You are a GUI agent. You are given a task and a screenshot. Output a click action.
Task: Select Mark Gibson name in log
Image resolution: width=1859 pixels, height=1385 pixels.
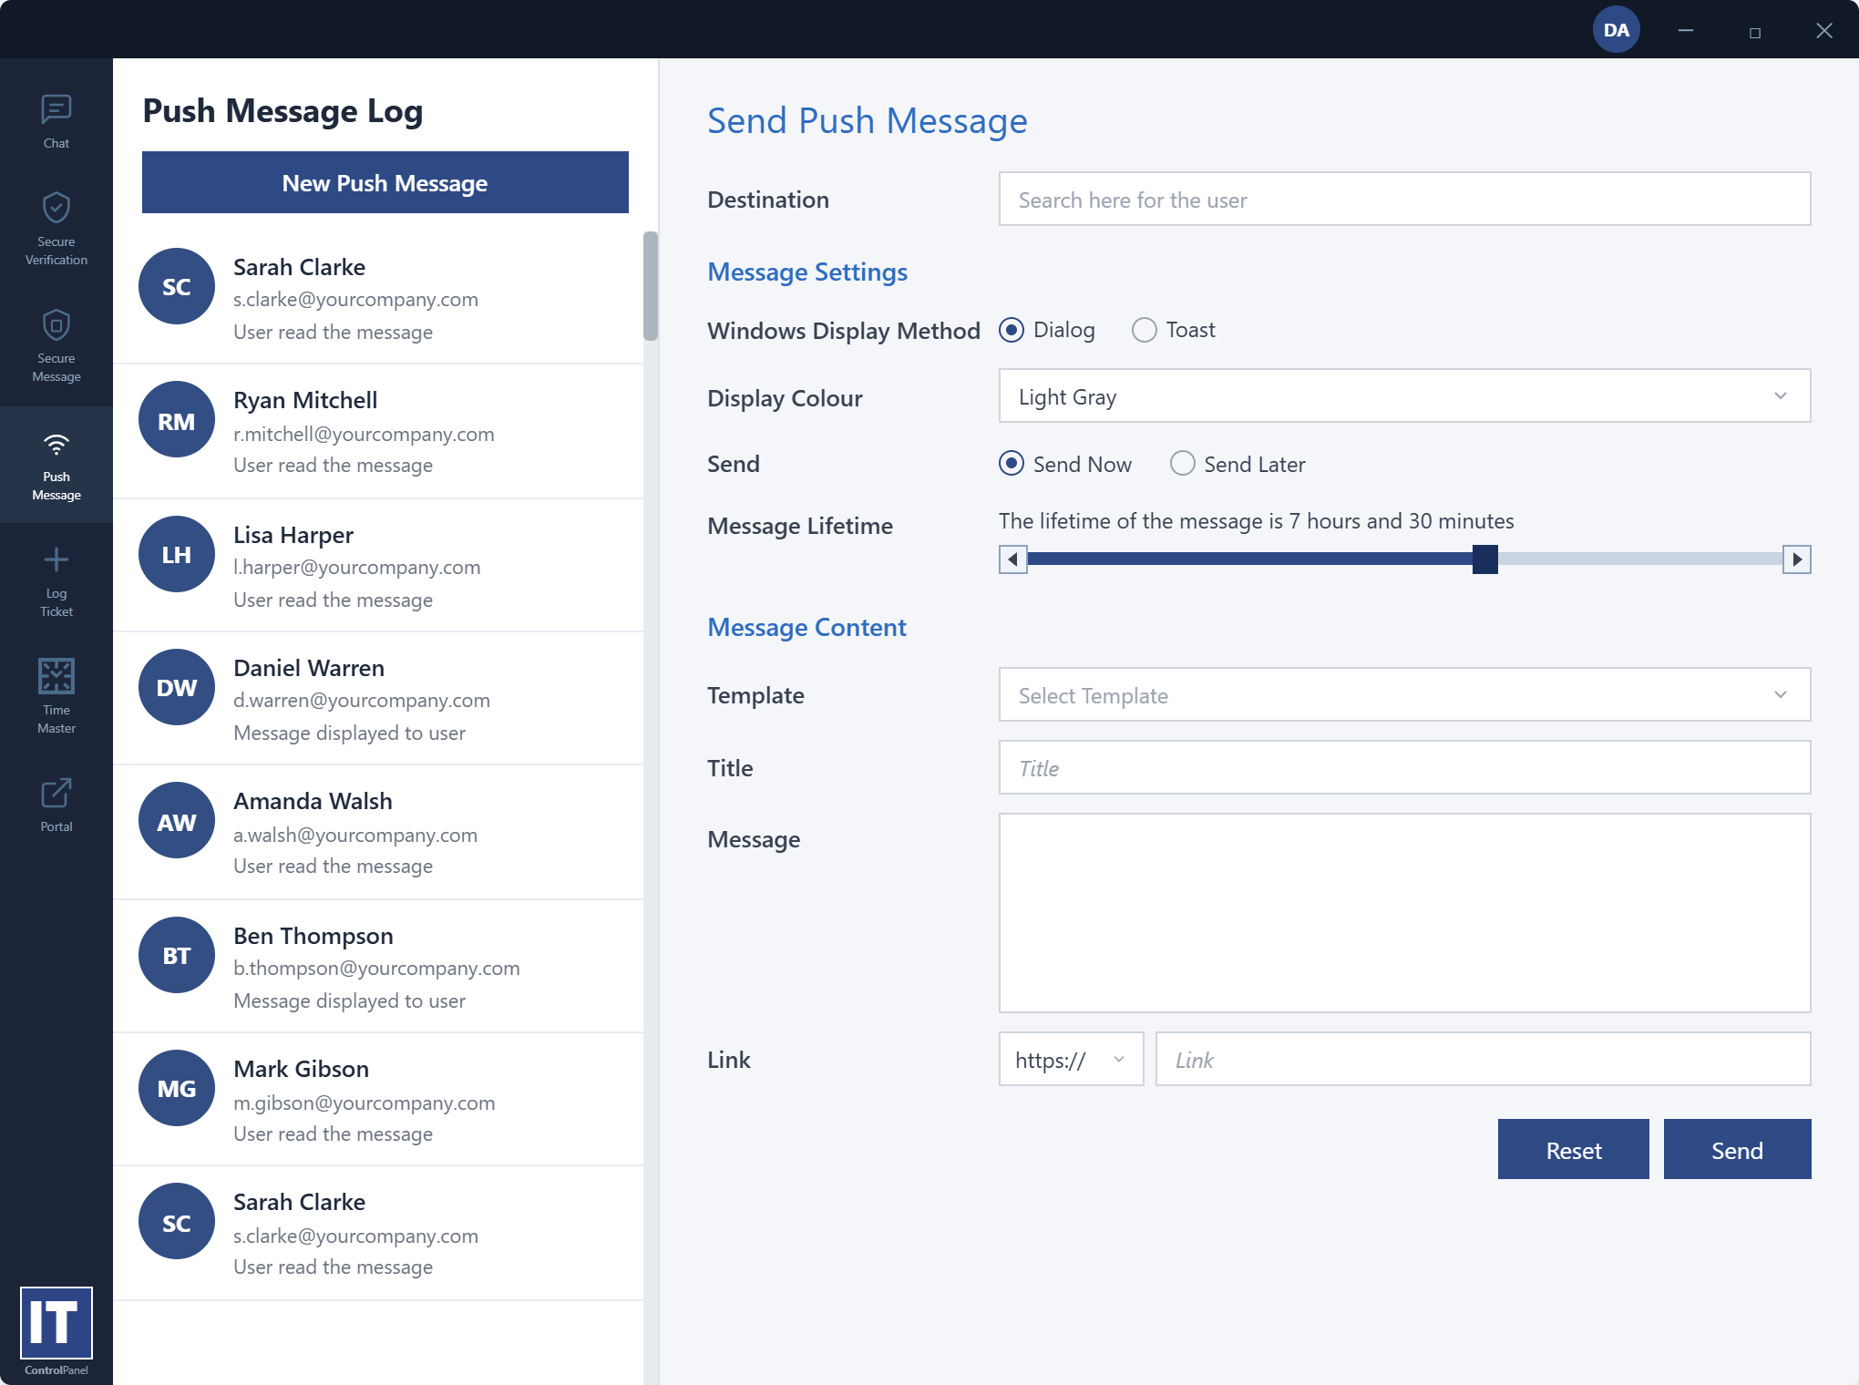coord(301,1069)
